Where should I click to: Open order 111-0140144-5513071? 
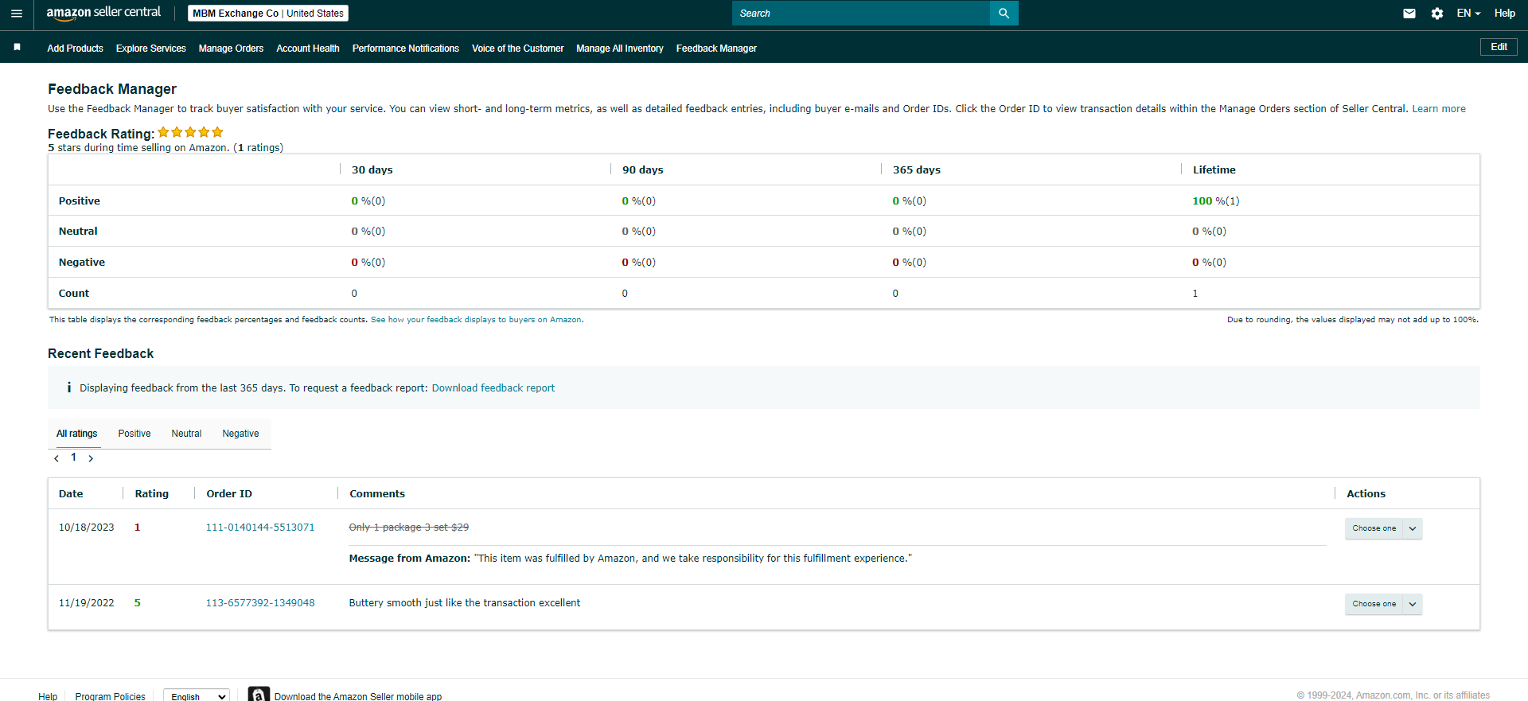260,528
